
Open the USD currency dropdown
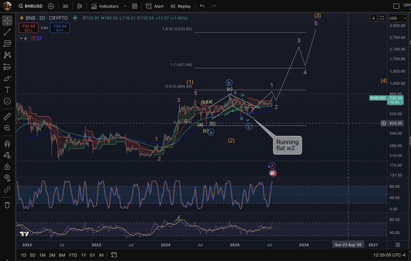(x=398, y=18)
